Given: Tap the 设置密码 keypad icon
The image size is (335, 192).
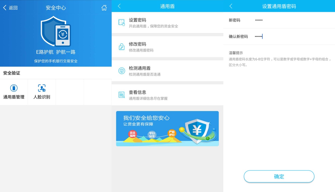Looking at the screenshot, I should click(x=122, y=23).
